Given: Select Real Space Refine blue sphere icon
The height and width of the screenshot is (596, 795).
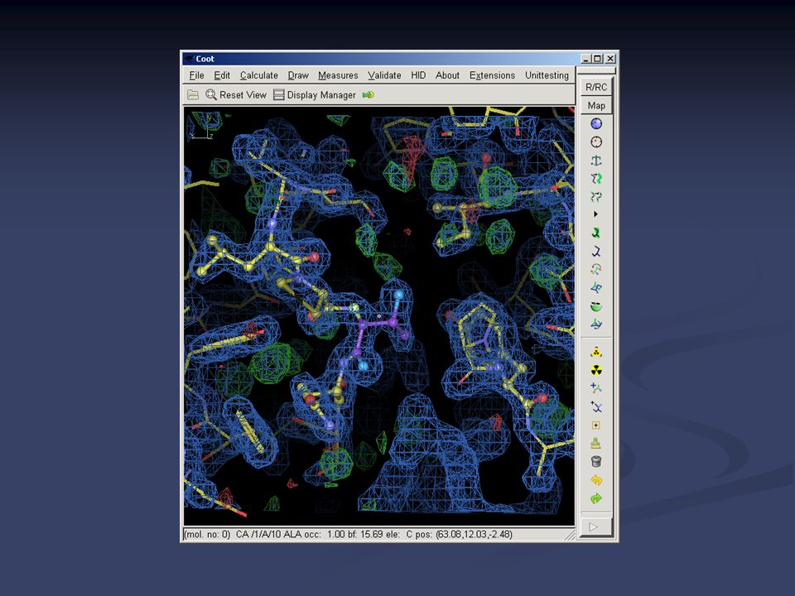Looking at the screenshot, I should (596, 123).
